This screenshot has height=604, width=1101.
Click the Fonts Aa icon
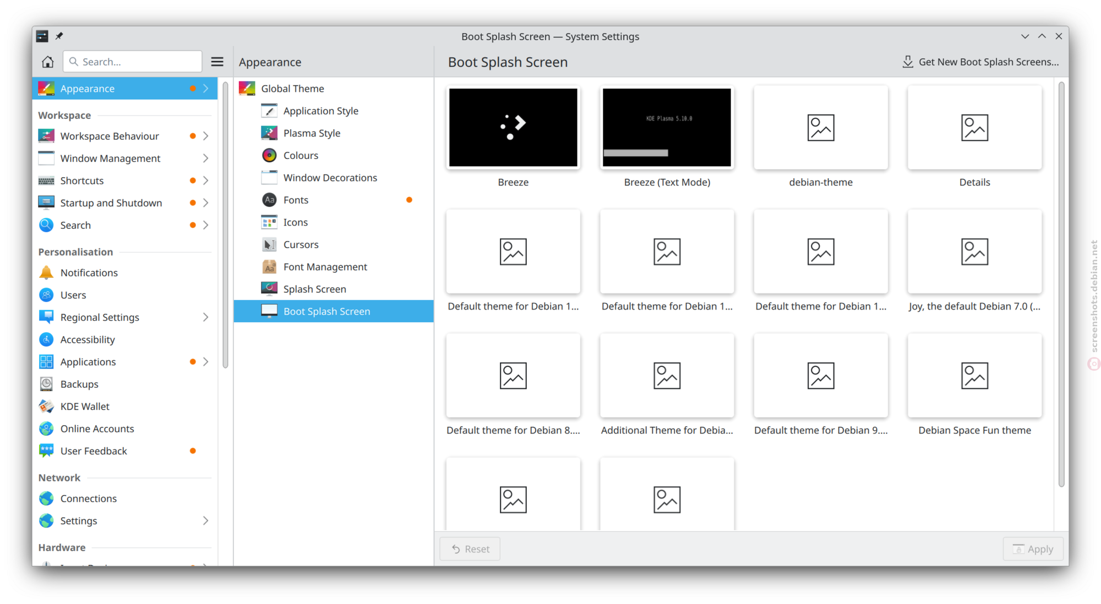coord(269,200)
